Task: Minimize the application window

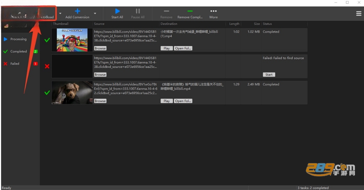Action: [x=336, y=2]
